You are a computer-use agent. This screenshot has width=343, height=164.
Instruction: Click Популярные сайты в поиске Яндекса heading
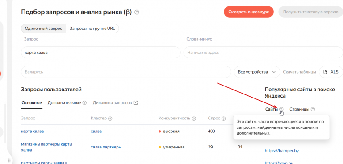tap(300, 93)
